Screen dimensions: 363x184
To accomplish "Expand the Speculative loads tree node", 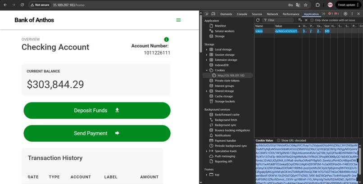I will pyautogui.click(x=207, y=151).
